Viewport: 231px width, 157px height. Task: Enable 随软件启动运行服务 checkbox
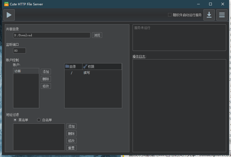[x=170, y=15]
